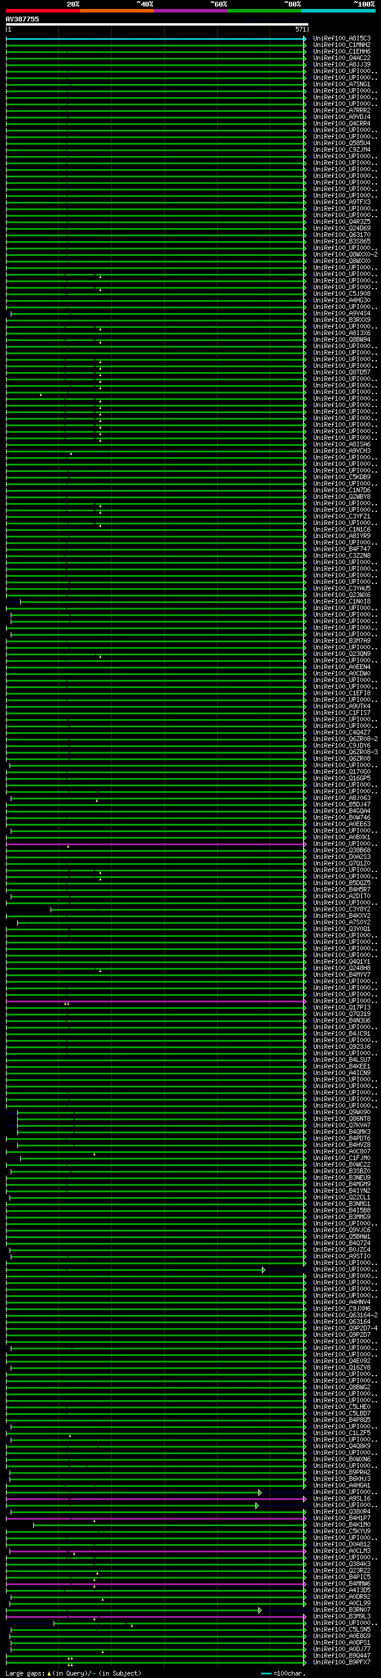
Task: Pick the UniRef100_A9UTK4 entry
Action: coord(342,706)
